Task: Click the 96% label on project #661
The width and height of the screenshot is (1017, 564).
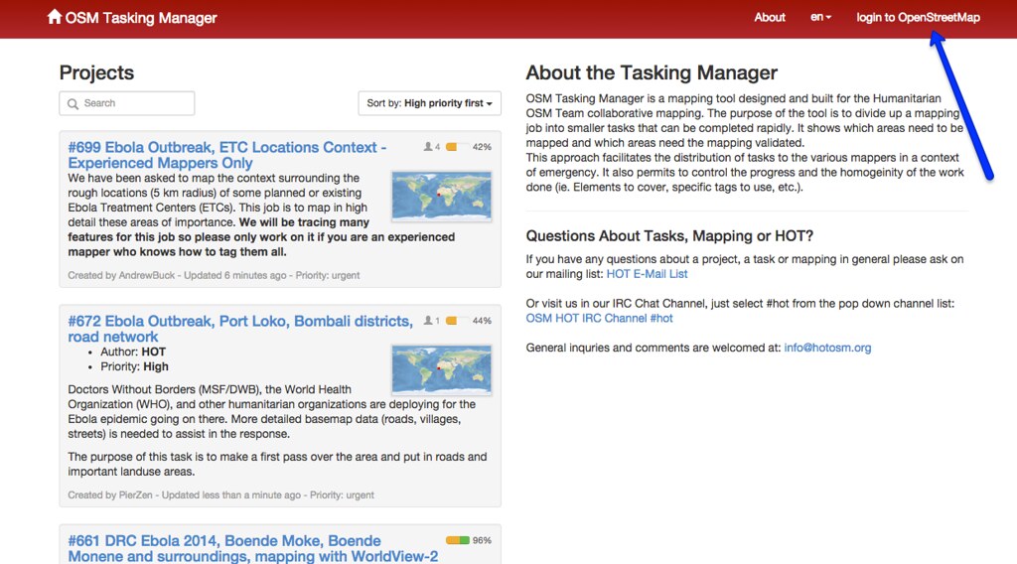Action: [x=482, y=540]
